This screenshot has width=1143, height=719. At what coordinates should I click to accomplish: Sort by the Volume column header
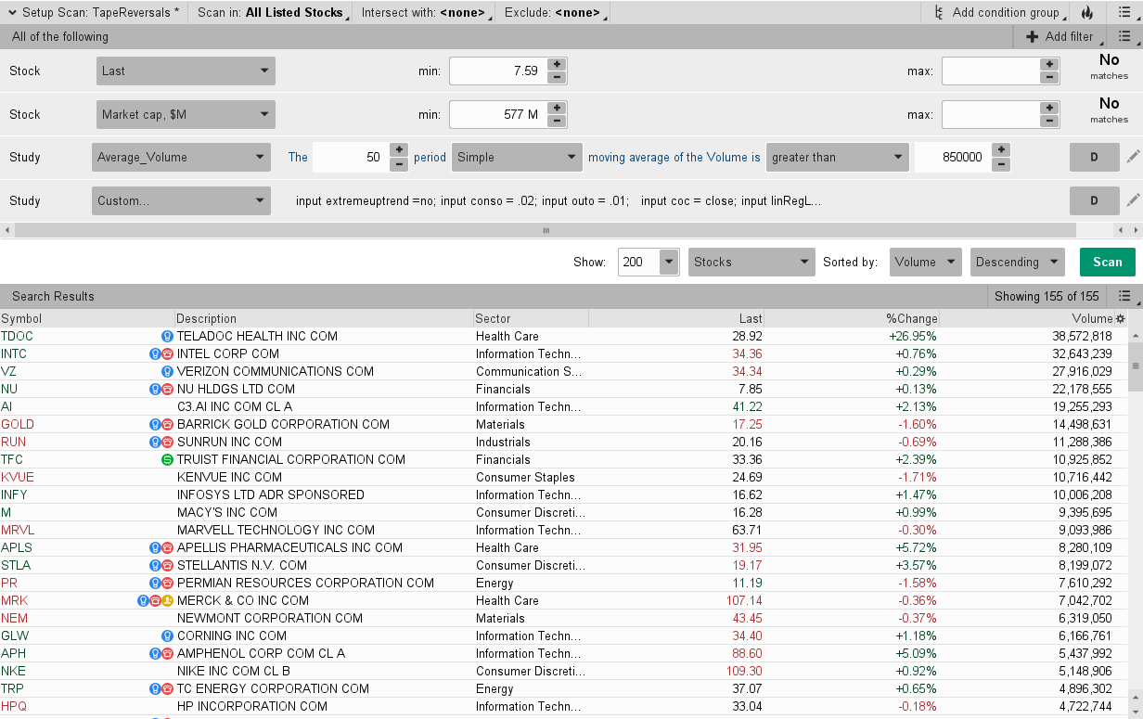coord(1026,318)
